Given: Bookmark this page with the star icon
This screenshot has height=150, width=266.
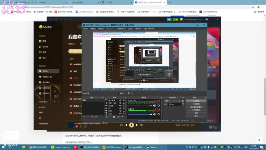Looking at the screenshot, I should click(x=253, y=7).
